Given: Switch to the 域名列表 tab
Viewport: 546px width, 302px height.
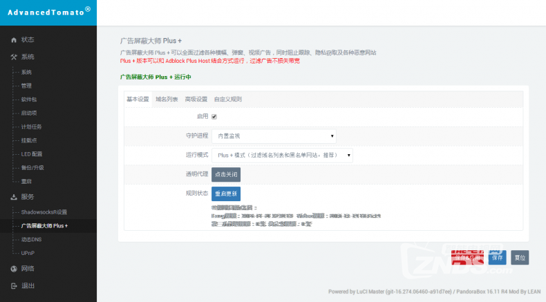Looking at the screenshot, I should pos(167,100).
